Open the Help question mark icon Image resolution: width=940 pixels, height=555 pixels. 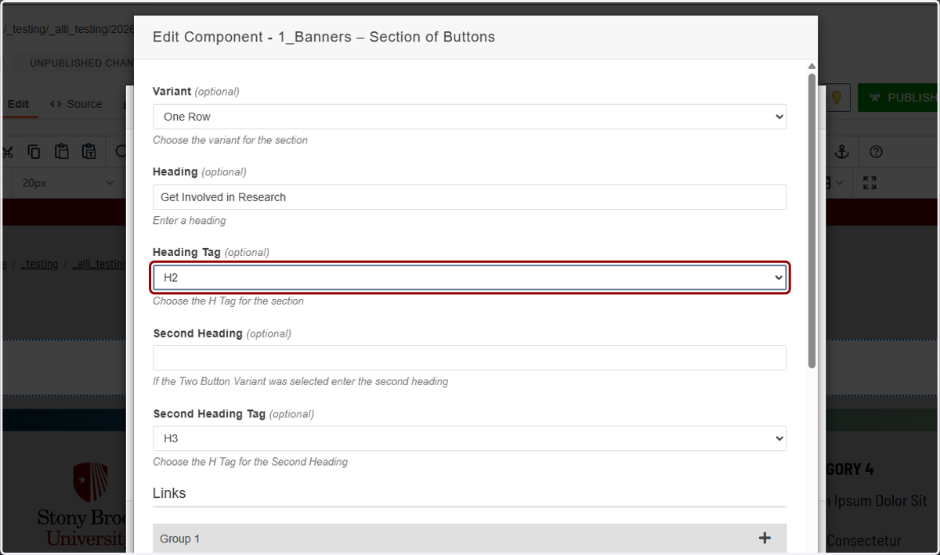pos(877,152)
